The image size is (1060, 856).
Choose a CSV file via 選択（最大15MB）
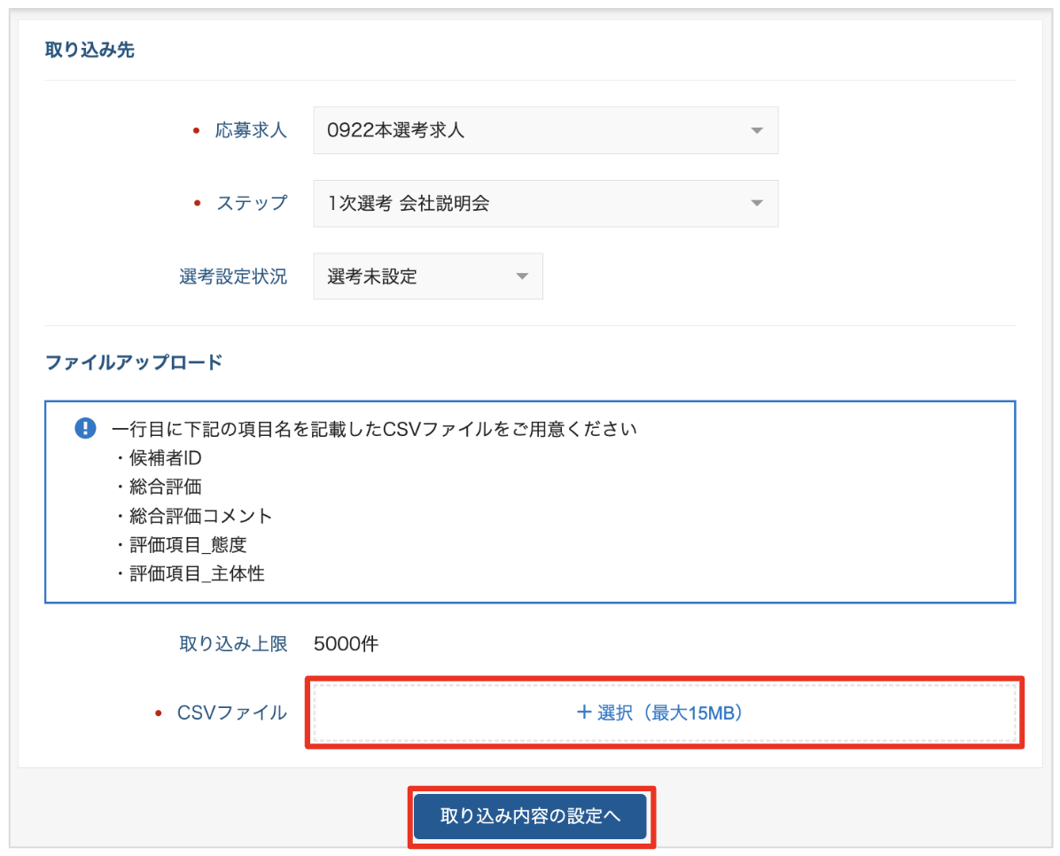pyautogui.click(x=663, y=712)
